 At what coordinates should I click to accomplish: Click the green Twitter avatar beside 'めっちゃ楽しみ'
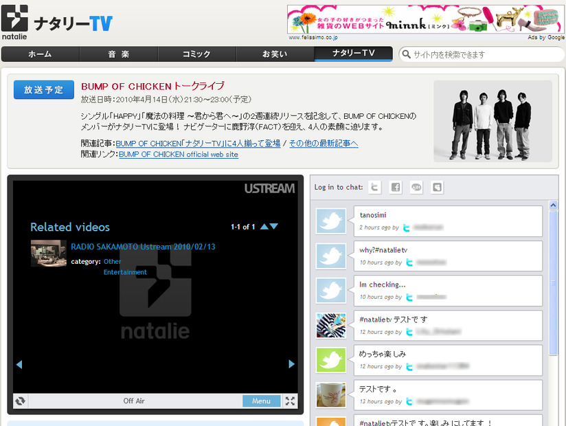point(331,360)
